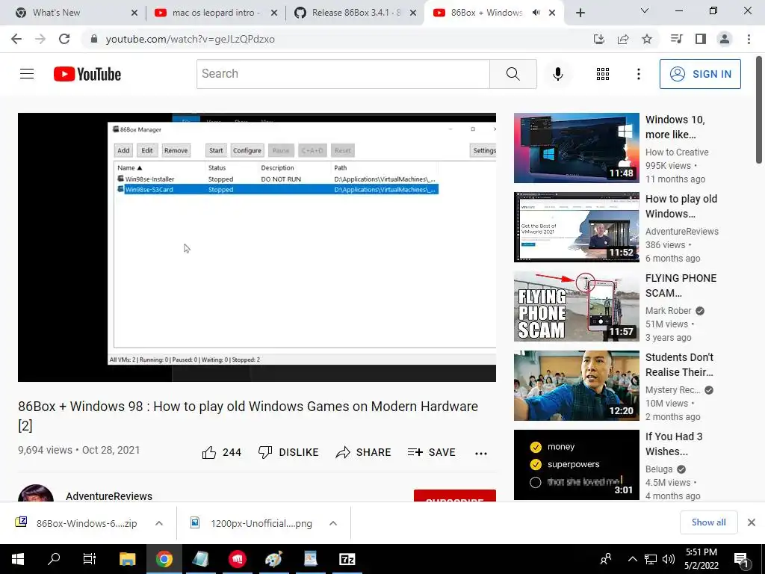Share this page from address bar

coord(623,39)
